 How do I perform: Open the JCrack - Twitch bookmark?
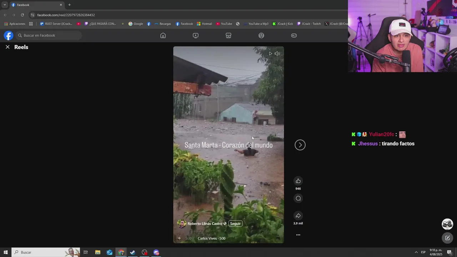[309, 24]
